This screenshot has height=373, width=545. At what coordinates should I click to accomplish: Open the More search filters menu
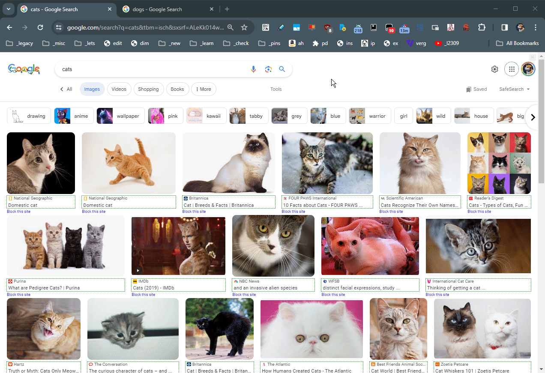(x=204, y=89)
